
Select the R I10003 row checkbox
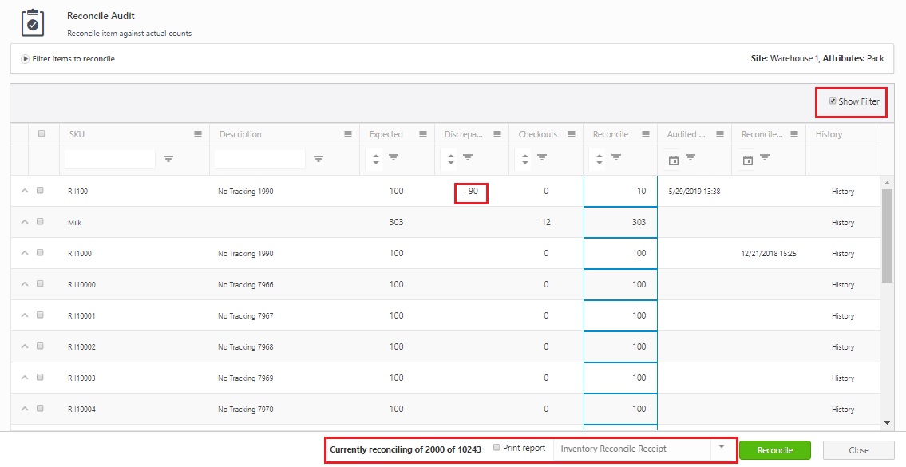tap(40, 378)
